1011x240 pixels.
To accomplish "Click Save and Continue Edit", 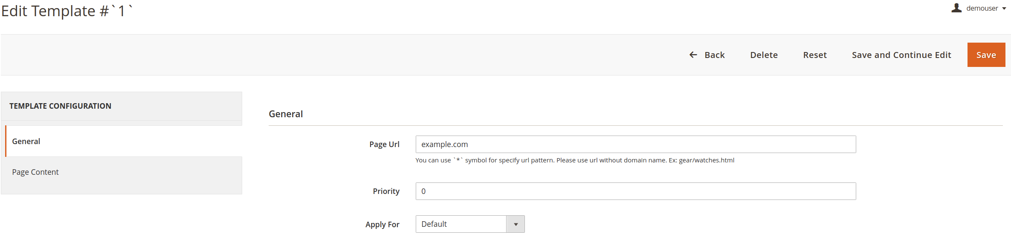I will tap(901, 55).
